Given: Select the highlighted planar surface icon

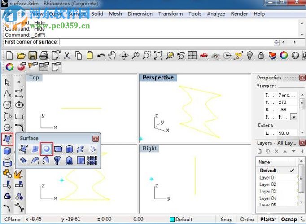Looking at the screenshot, I should [x=47, y=149].
